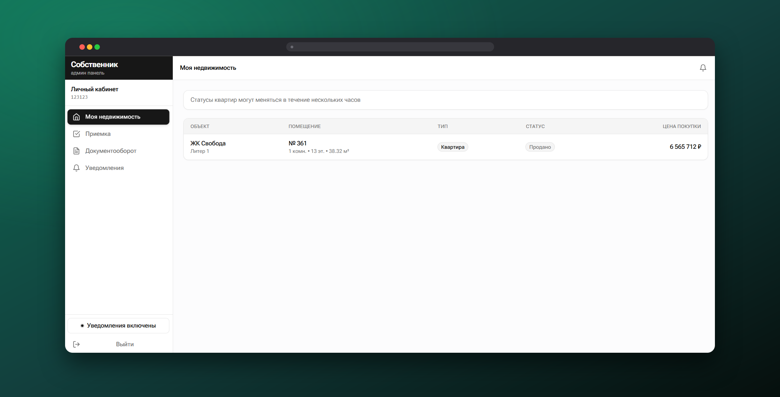780x397 pixels.
Task: Click the apartment details 1 комн. 13 эт. text
Action: pyautogui.click(x=319, y=151)
